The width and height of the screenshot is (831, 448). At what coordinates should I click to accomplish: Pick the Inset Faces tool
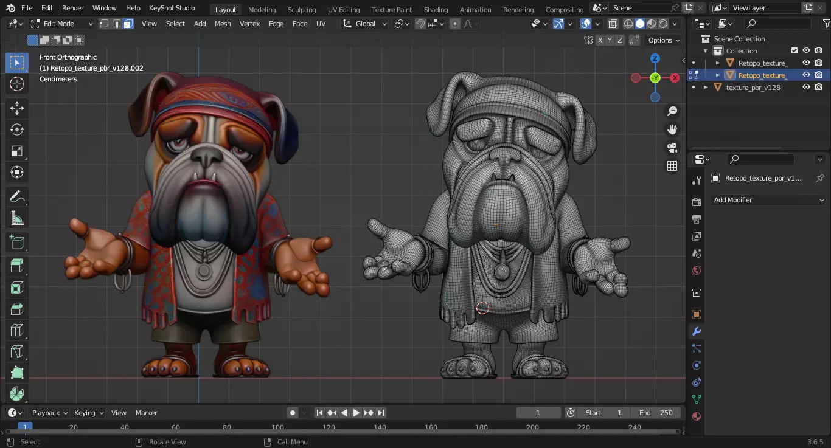tap(17, 288)
